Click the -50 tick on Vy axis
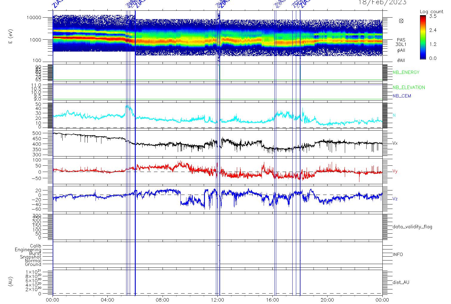The image size is (451, 304). tap(36, 178)
